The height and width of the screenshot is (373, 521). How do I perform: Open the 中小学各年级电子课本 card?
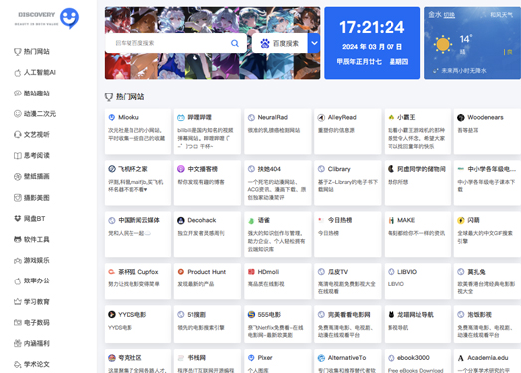click(x=487, y=183)
